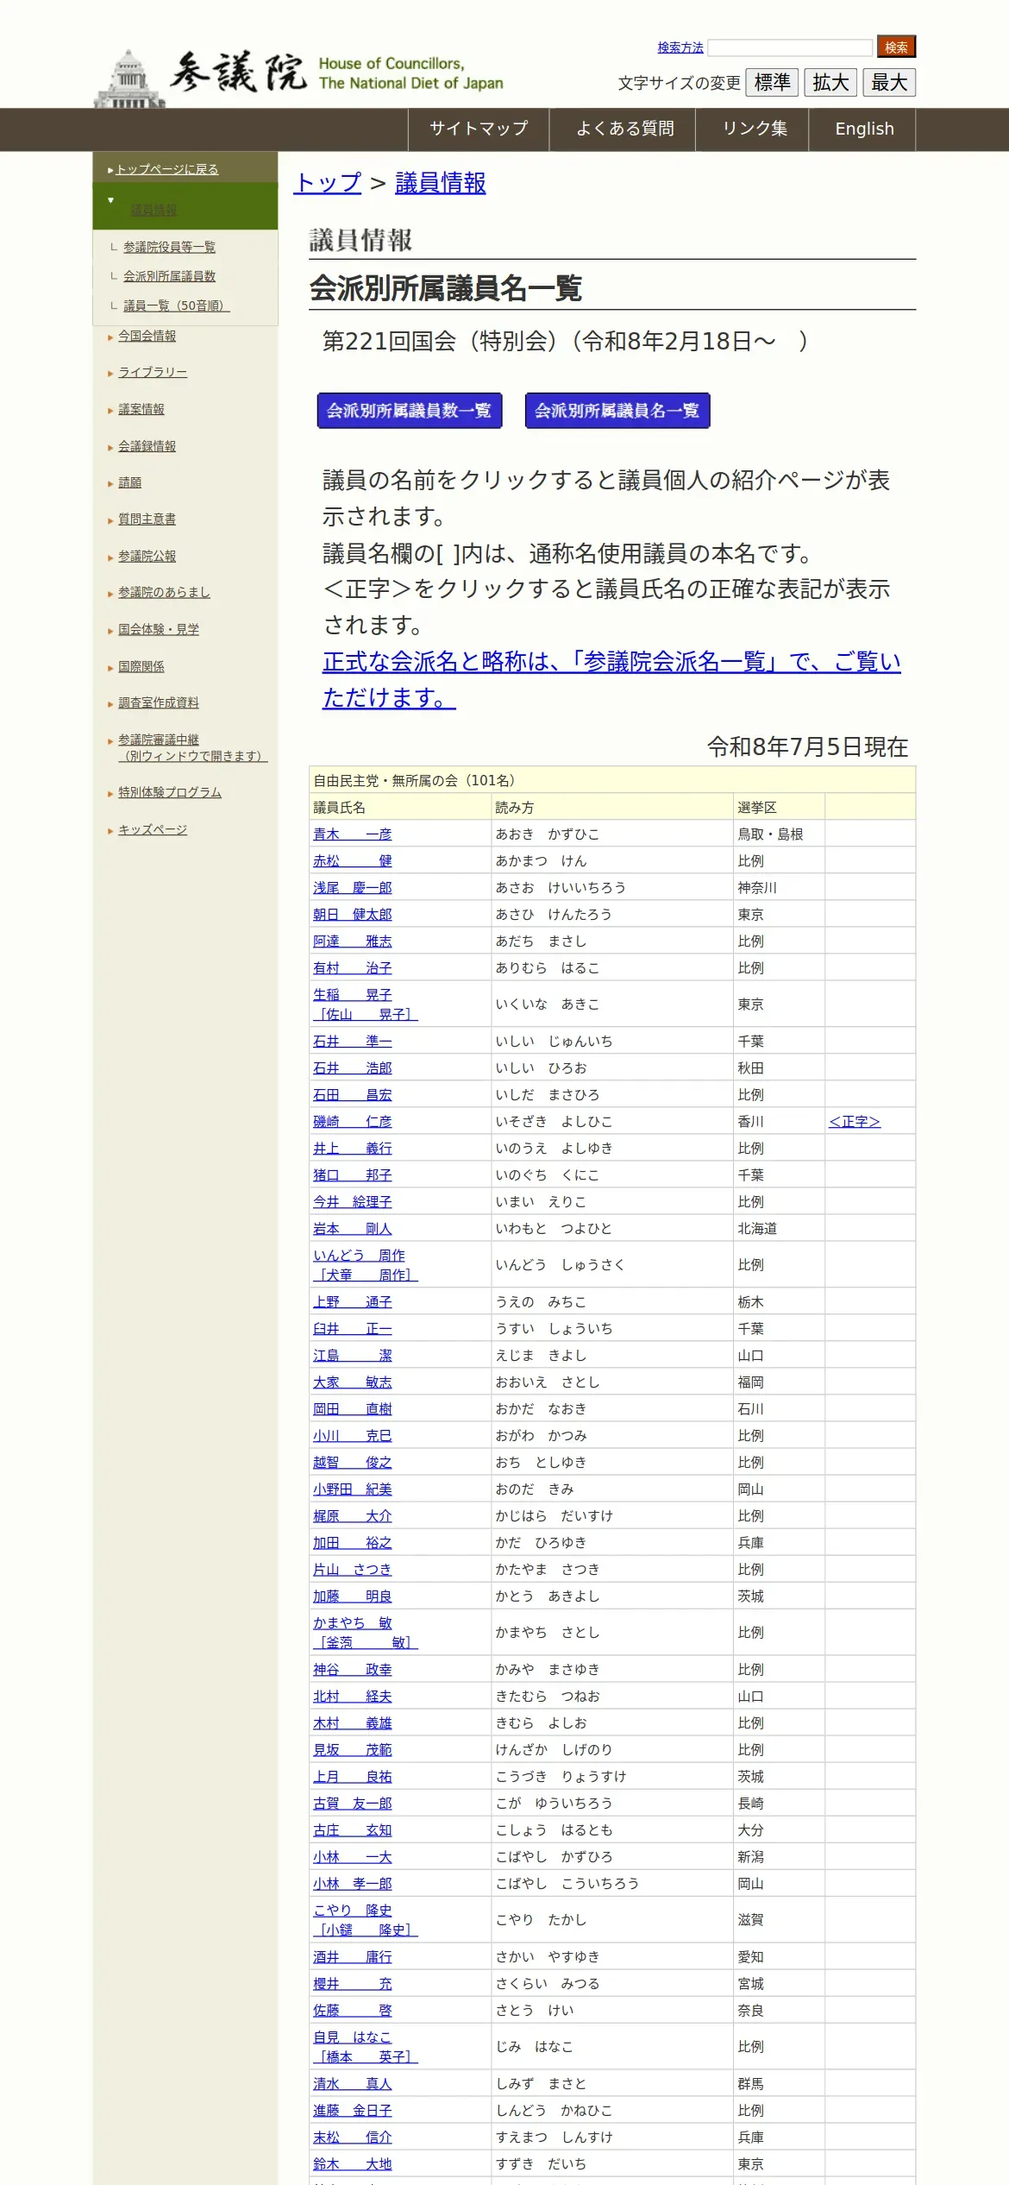Open member 赤松 健's page

pos(352,861)
